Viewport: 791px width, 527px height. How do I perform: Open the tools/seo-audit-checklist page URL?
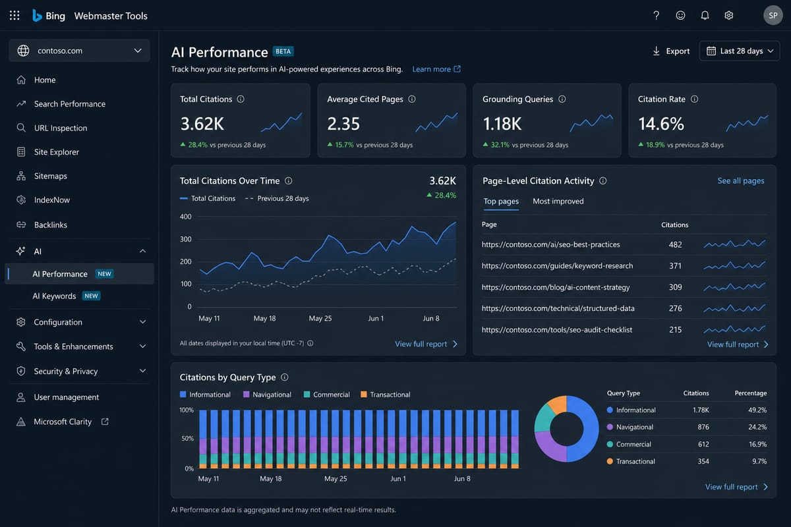click(x=557, y=329)
